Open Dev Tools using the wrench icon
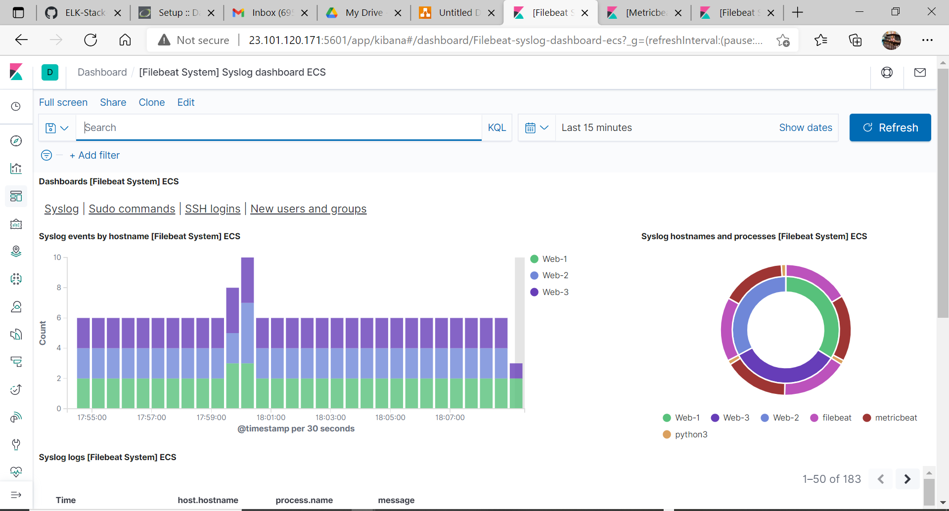Screen dimensions: 949x511 coord(16,444)
